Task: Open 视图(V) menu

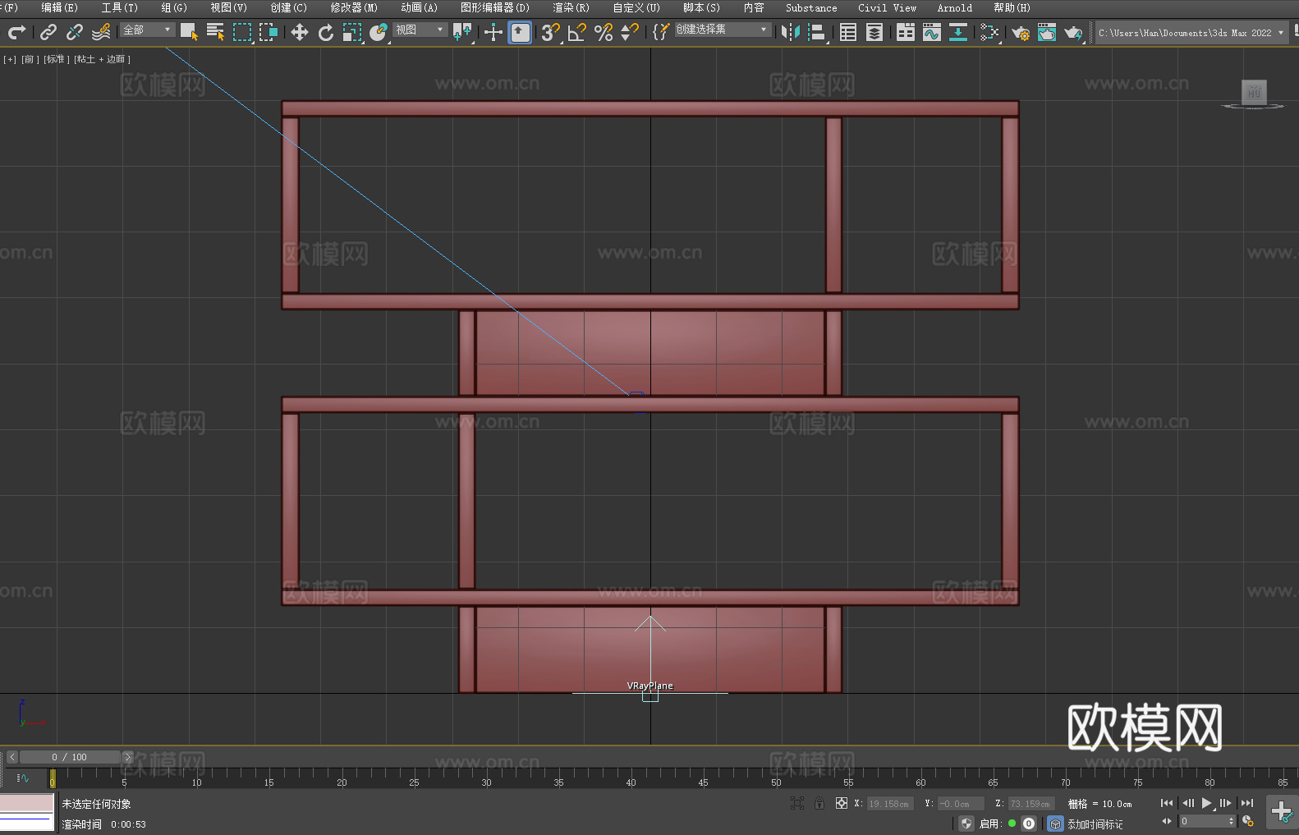Action: (228, 7)
